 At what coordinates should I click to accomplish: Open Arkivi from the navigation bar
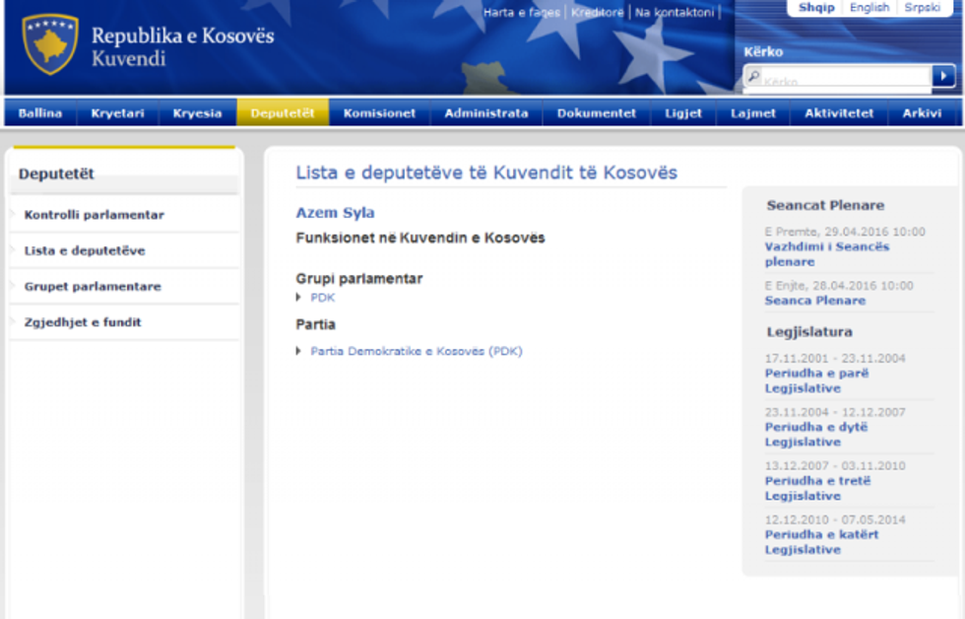pyautogui.click(x=922, y=113)
